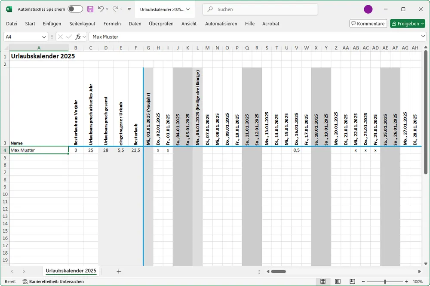Switch to the Daten ribbon tab
430x286 pixels.
click(x=135, y=24)
